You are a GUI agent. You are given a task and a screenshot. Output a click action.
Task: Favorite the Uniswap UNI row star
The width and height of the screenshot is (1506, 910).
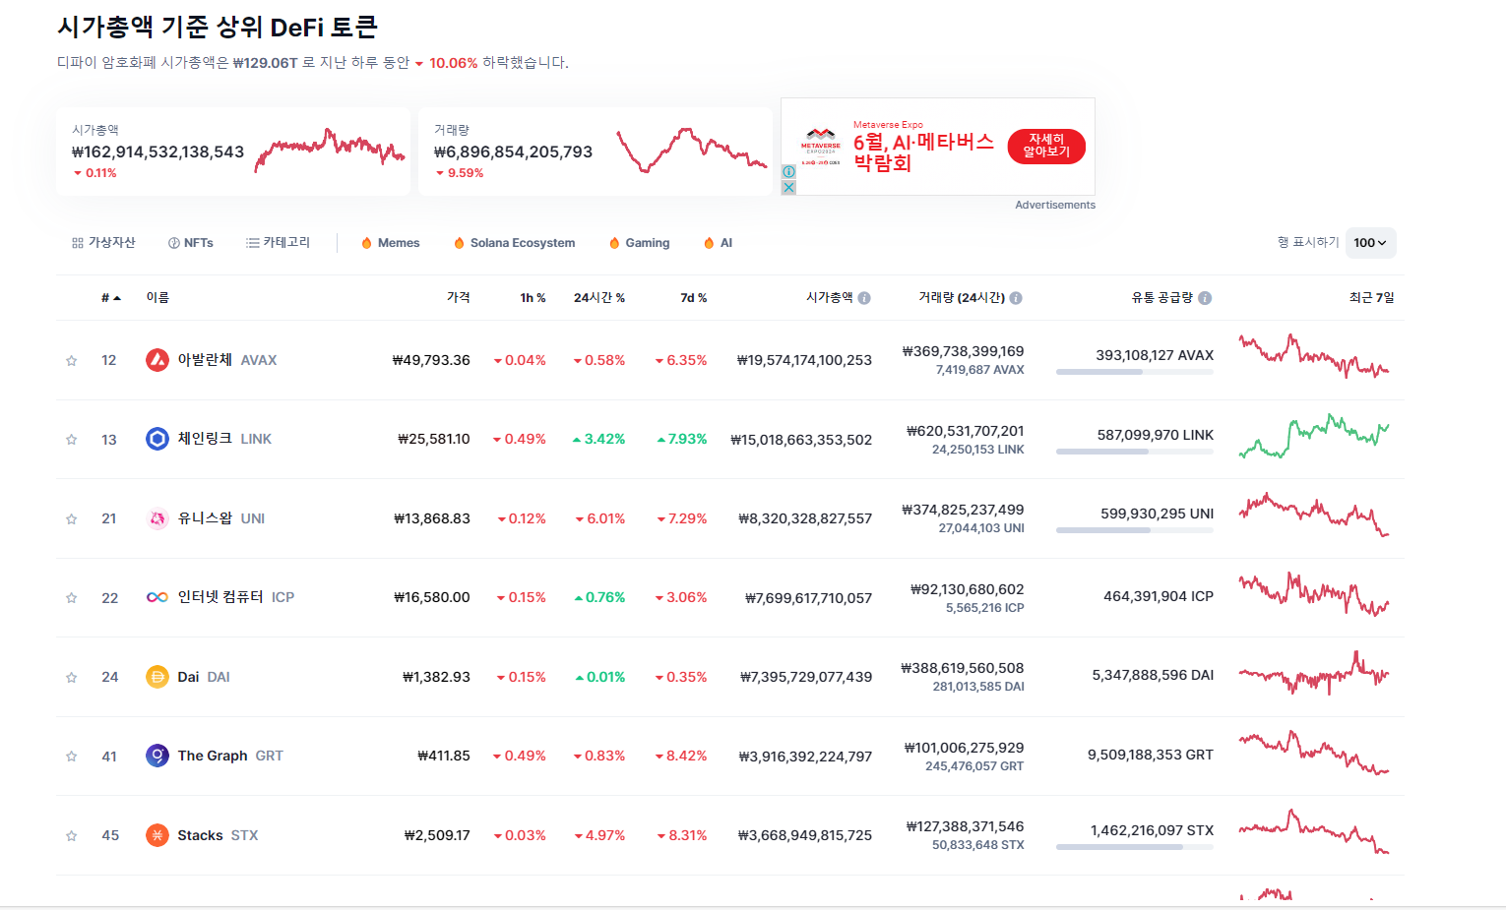click(x=71, y=519)
